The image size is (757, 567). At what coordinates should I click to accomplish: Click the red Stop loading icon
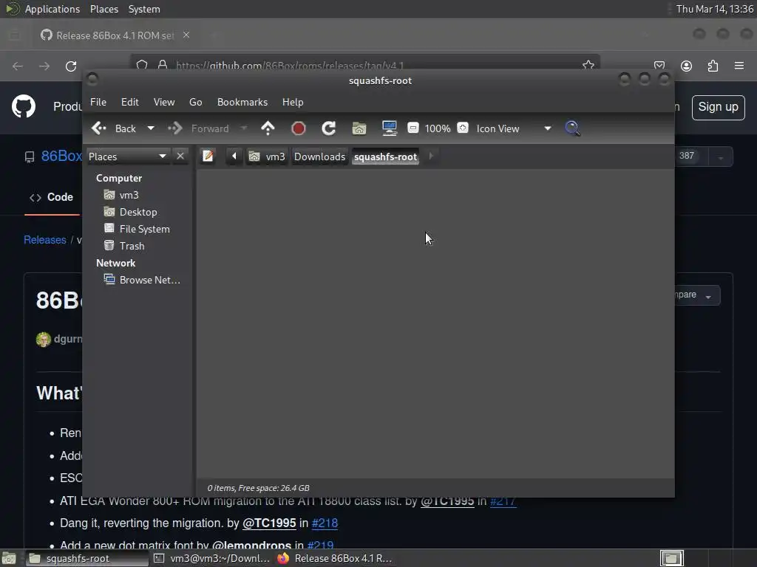pos(299,128)
